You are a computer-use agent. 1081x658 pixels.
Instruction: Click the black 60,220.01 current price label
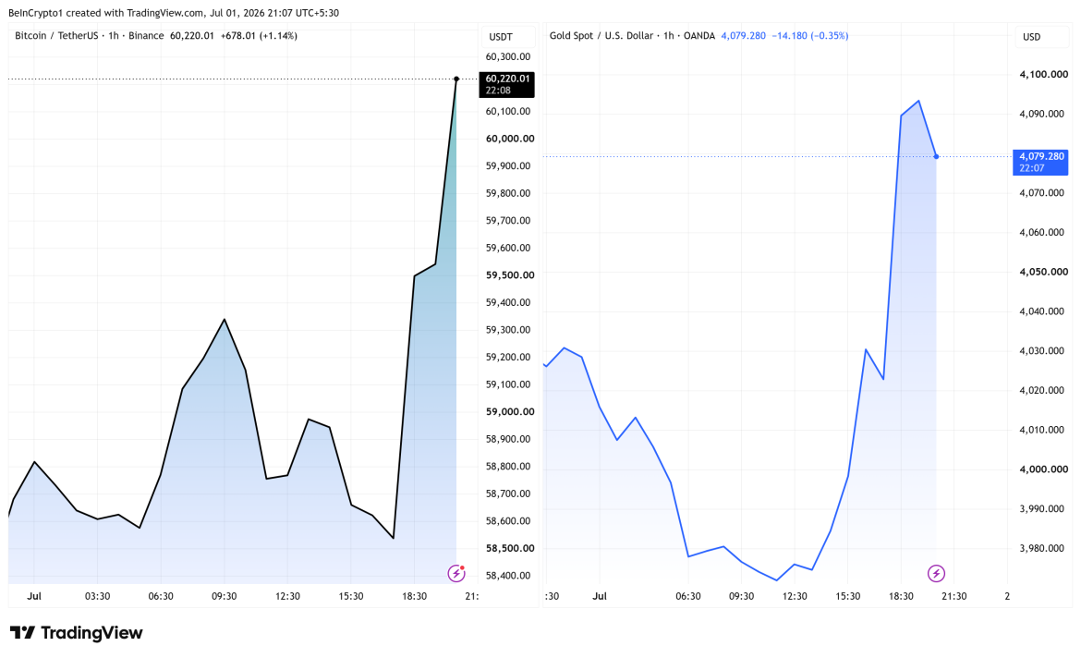[x=506, y=84]
